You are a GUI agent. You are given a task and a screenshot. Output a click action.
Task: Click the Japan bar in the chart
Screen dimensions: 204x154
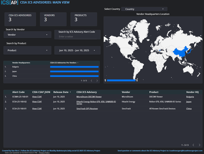(74, 71)
